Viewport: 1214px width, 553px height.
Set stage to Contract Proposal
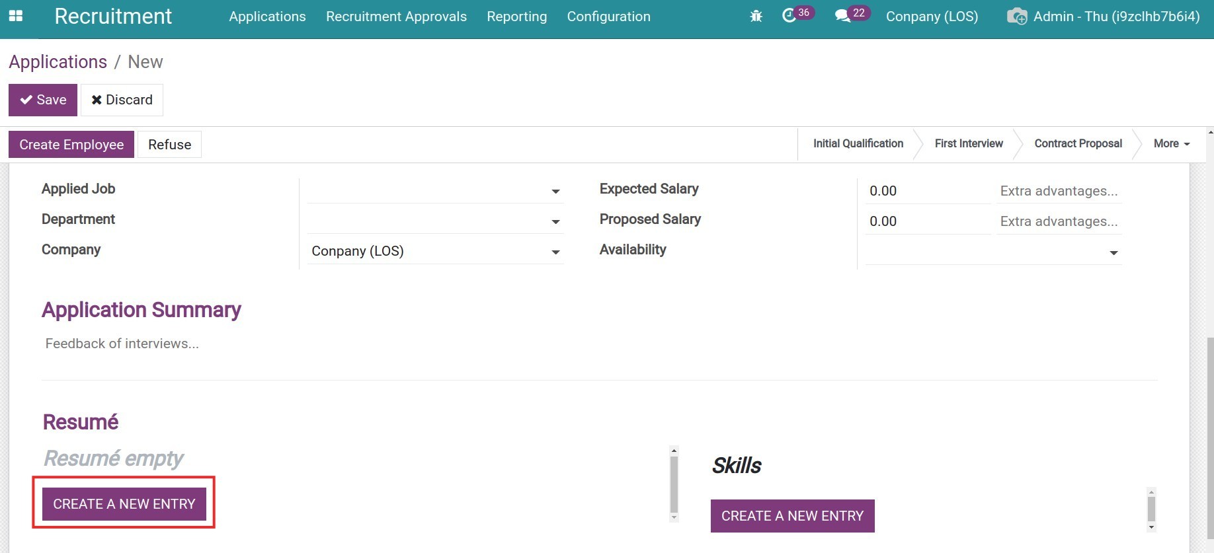1078,143
